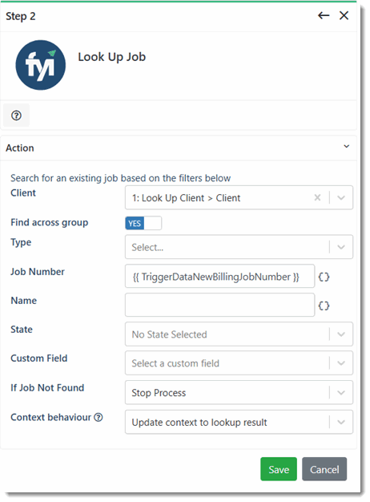The height and width of the screenshot is (502, 370).
Task: Open the Context behaviour dropdown
Action: pyautogui.click(x=239, y=422)
